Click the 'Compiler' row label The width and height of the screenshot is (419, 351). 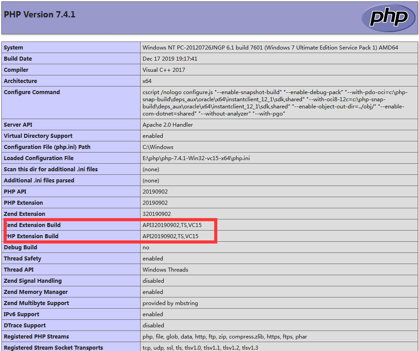16,70
